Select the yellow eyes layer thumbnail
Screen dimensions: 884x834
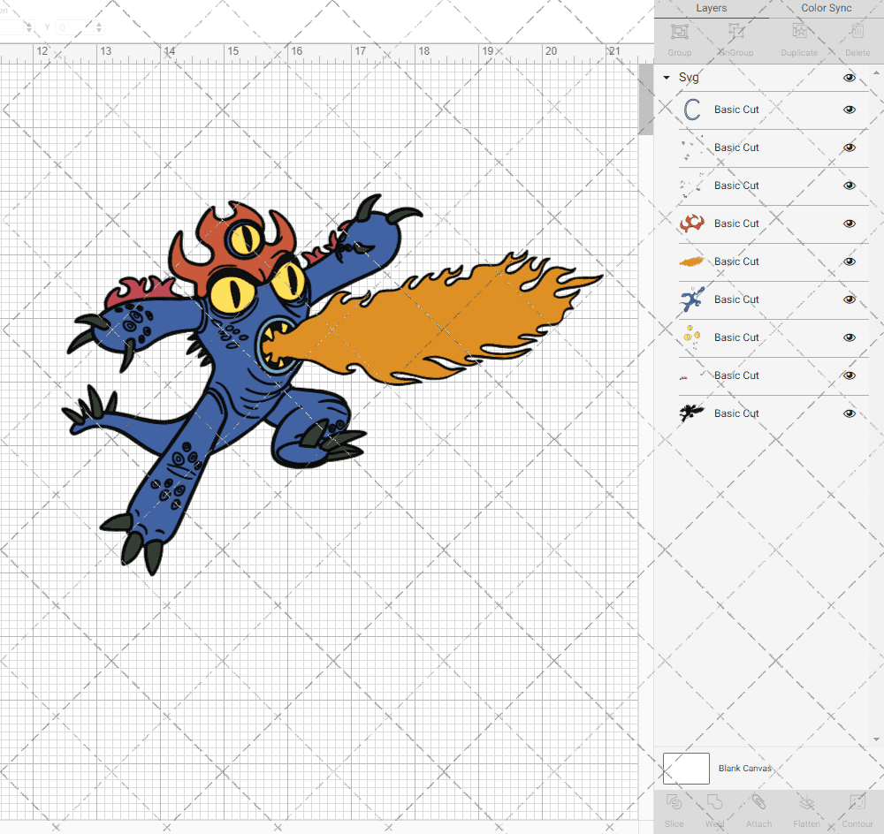pos(692,337)
